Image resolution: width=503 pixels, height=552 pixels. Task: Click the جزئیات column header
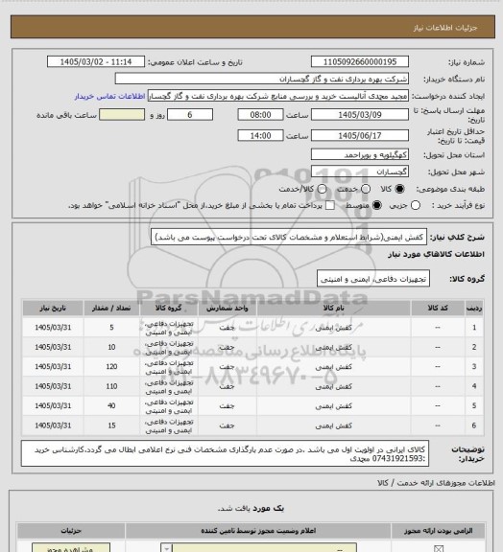coord(71,530)
